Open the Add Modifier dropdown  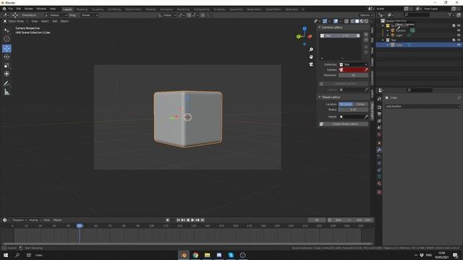click(422, 106)
